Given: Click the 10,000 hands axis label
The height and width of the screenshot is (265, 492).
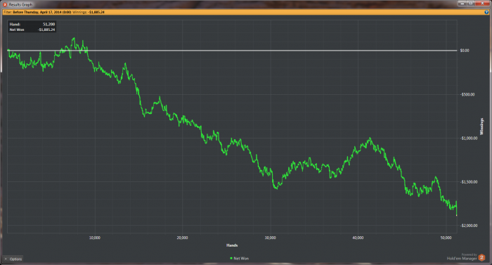Looking at the screenshot, I should (x=95, y=238).
